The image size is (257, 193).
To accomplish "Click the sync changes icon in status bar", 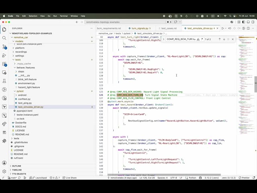I will coord(19,178).
